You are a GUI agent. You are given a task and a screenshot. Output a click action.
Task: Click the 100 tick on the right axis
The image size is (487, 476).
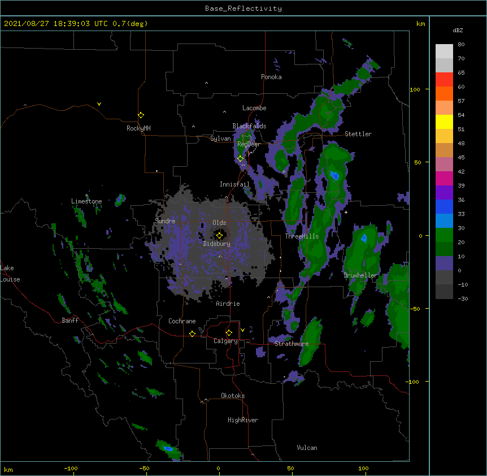click(415, 89)
